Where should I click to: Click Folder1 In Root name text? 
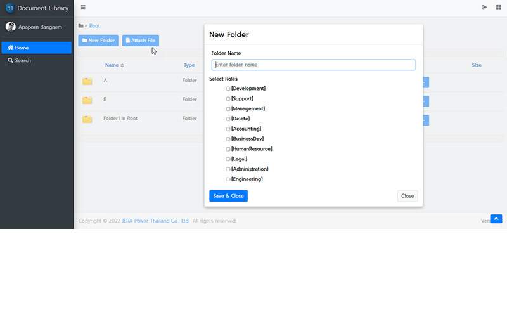point(120,119)
